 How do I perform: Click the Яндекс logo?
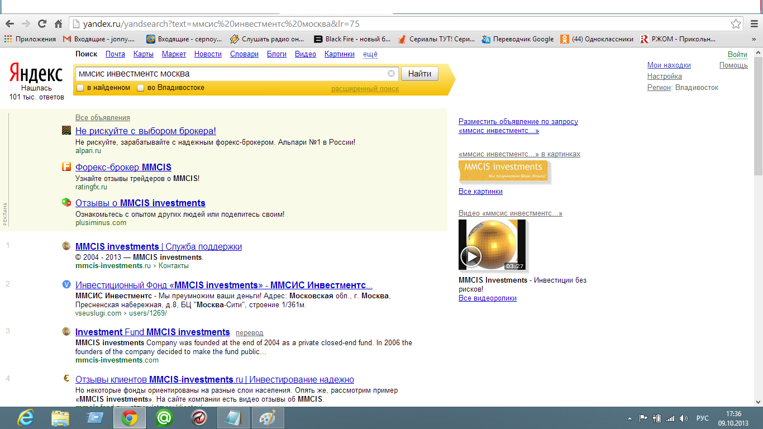pos(36,74)
